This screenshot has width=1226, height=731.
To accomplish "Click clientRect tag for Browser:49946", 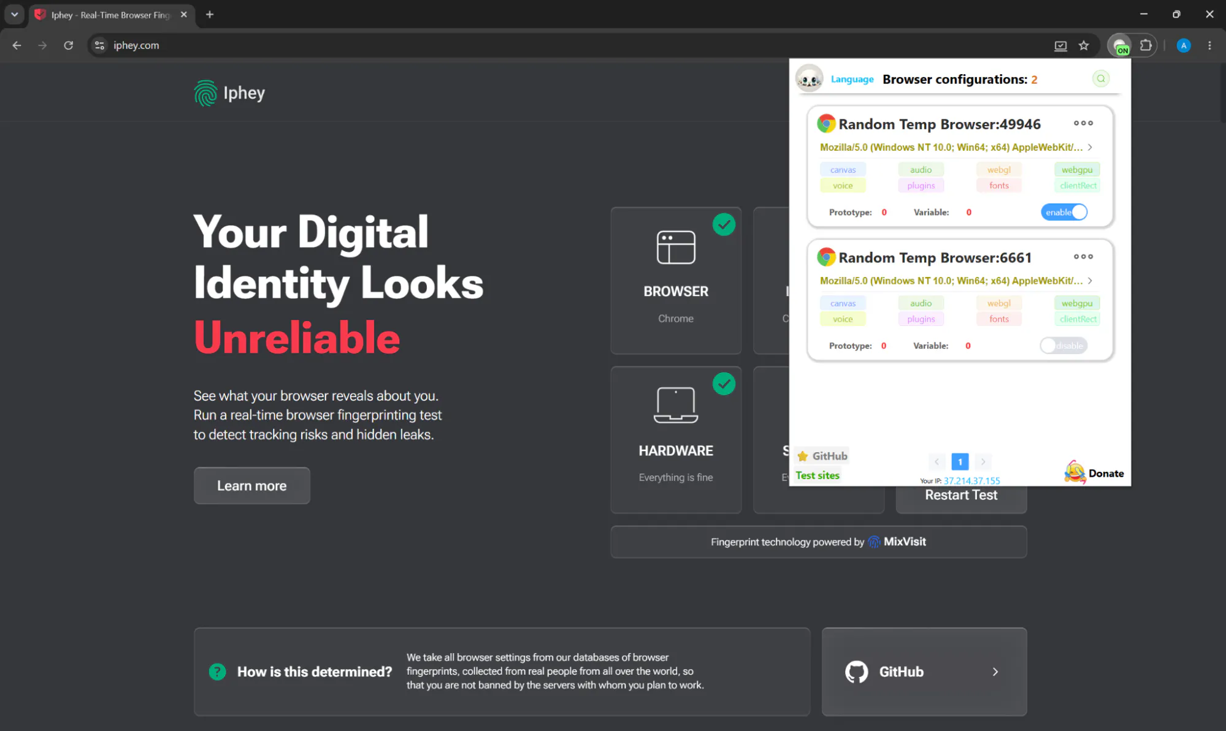I will pyautogui.click(x=1077, y=186).
